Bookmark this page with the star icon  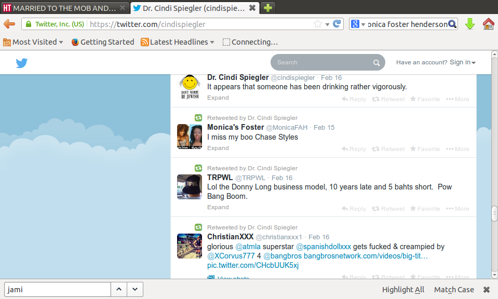[x=317, y=24]
